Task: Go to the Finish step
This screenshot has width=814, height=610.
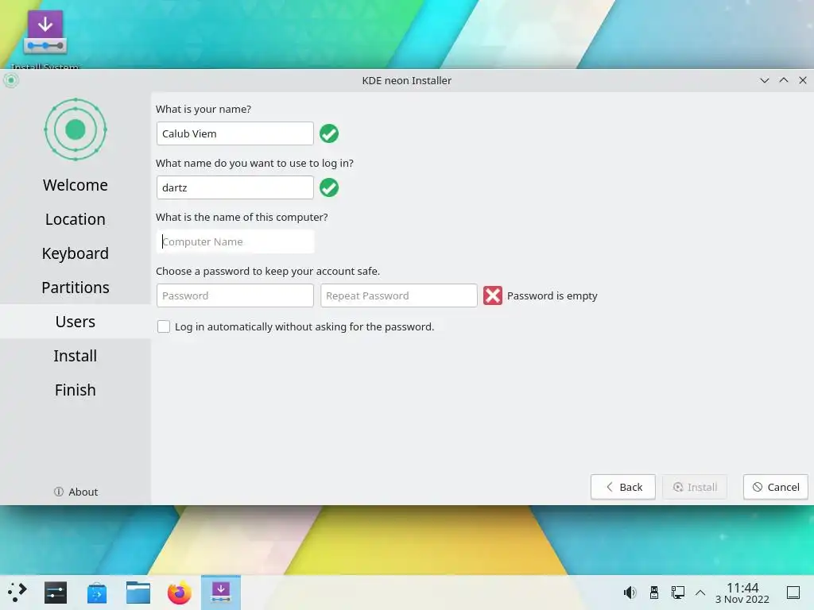Action: point(76,390)
